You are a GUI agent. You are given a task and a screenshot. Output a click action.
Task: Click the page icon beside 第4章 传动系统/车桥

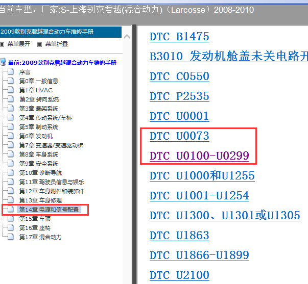click(10, 117)
